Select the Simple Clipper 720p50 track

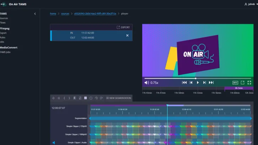tap(76, 126)
